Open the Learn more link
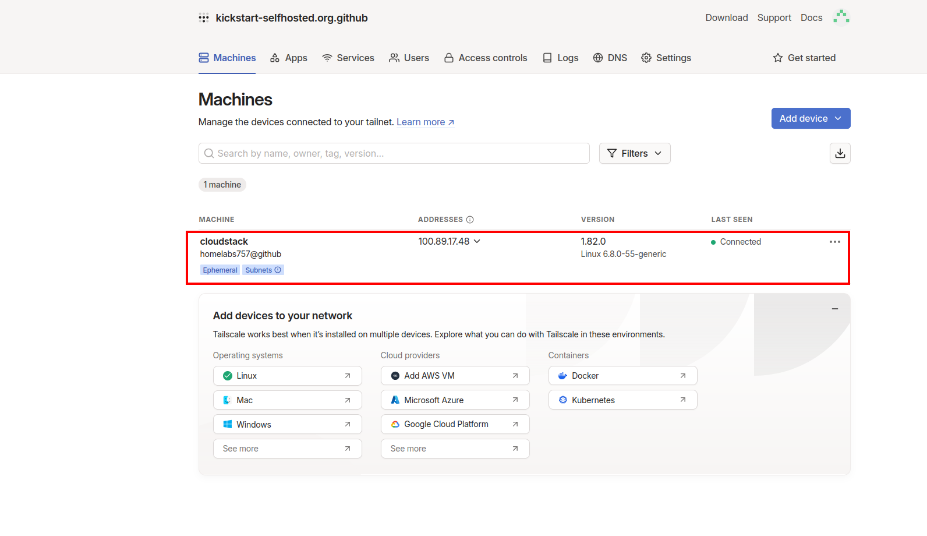Viewport: 927px width, 536px height. [x=426, y=122]
